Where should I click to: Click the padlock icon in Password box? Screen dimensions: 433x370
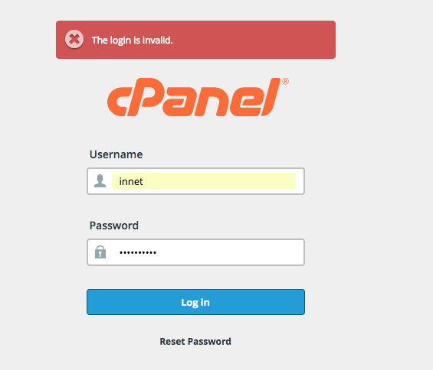(x=100, y=252)
